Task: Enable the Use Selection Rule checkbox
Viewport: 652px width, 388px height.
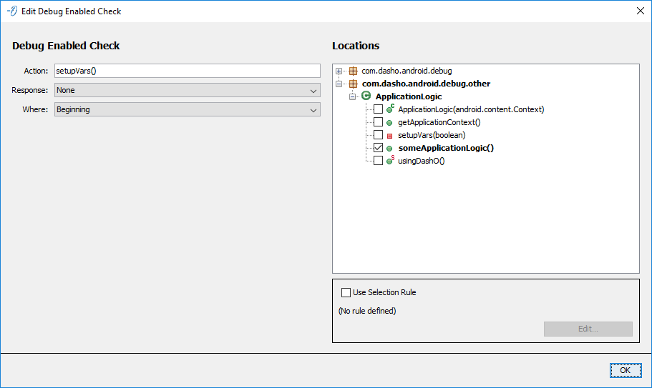Action: coord(346,292)
